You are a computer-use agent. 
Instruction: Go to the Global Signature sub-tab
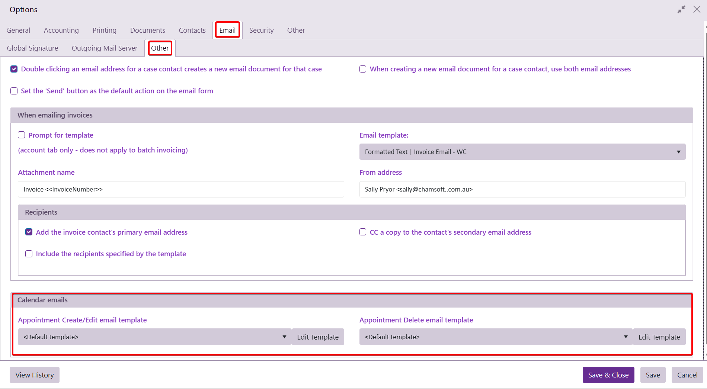click(32, 48)
